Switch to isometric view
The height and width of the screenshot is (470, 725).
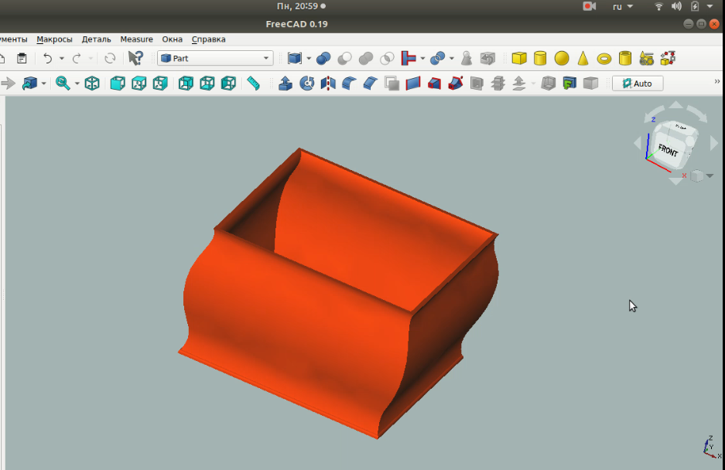(x=92, y=83)
